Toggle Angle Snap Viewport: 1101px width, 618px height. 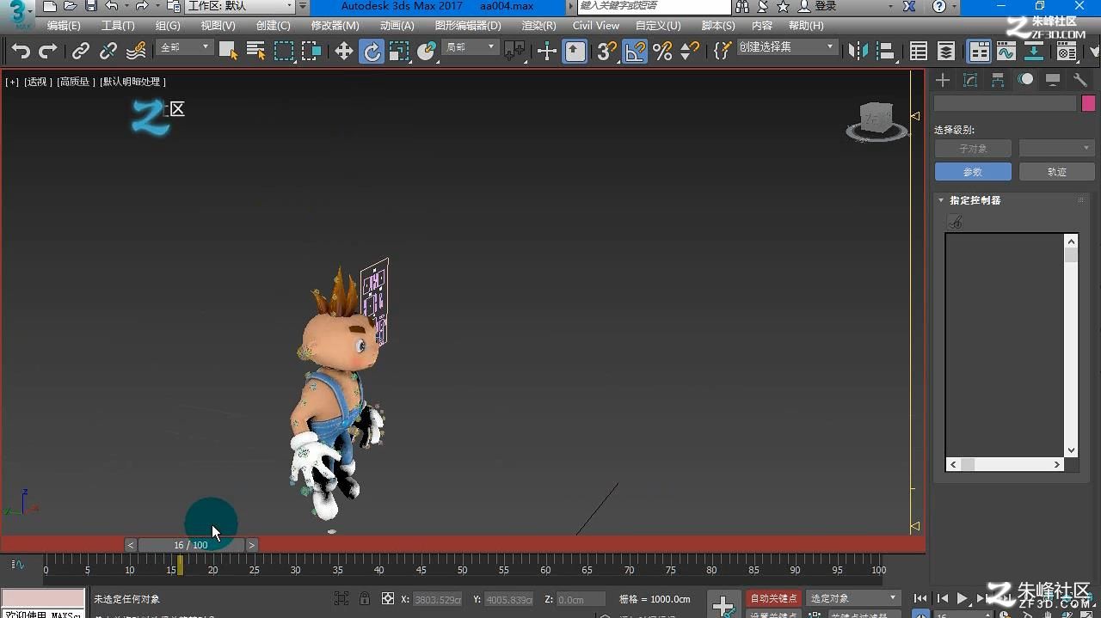[x=635, y=52]
